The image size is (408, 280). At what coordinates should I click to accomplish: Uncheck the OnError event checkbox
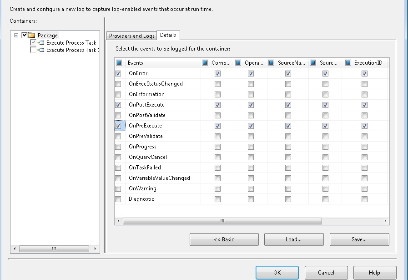pyautogui.click(x=118, y=73)
